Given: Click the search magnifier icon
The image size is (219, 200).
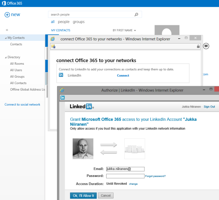Looking at the screenshot, I should tap(136, 14).
